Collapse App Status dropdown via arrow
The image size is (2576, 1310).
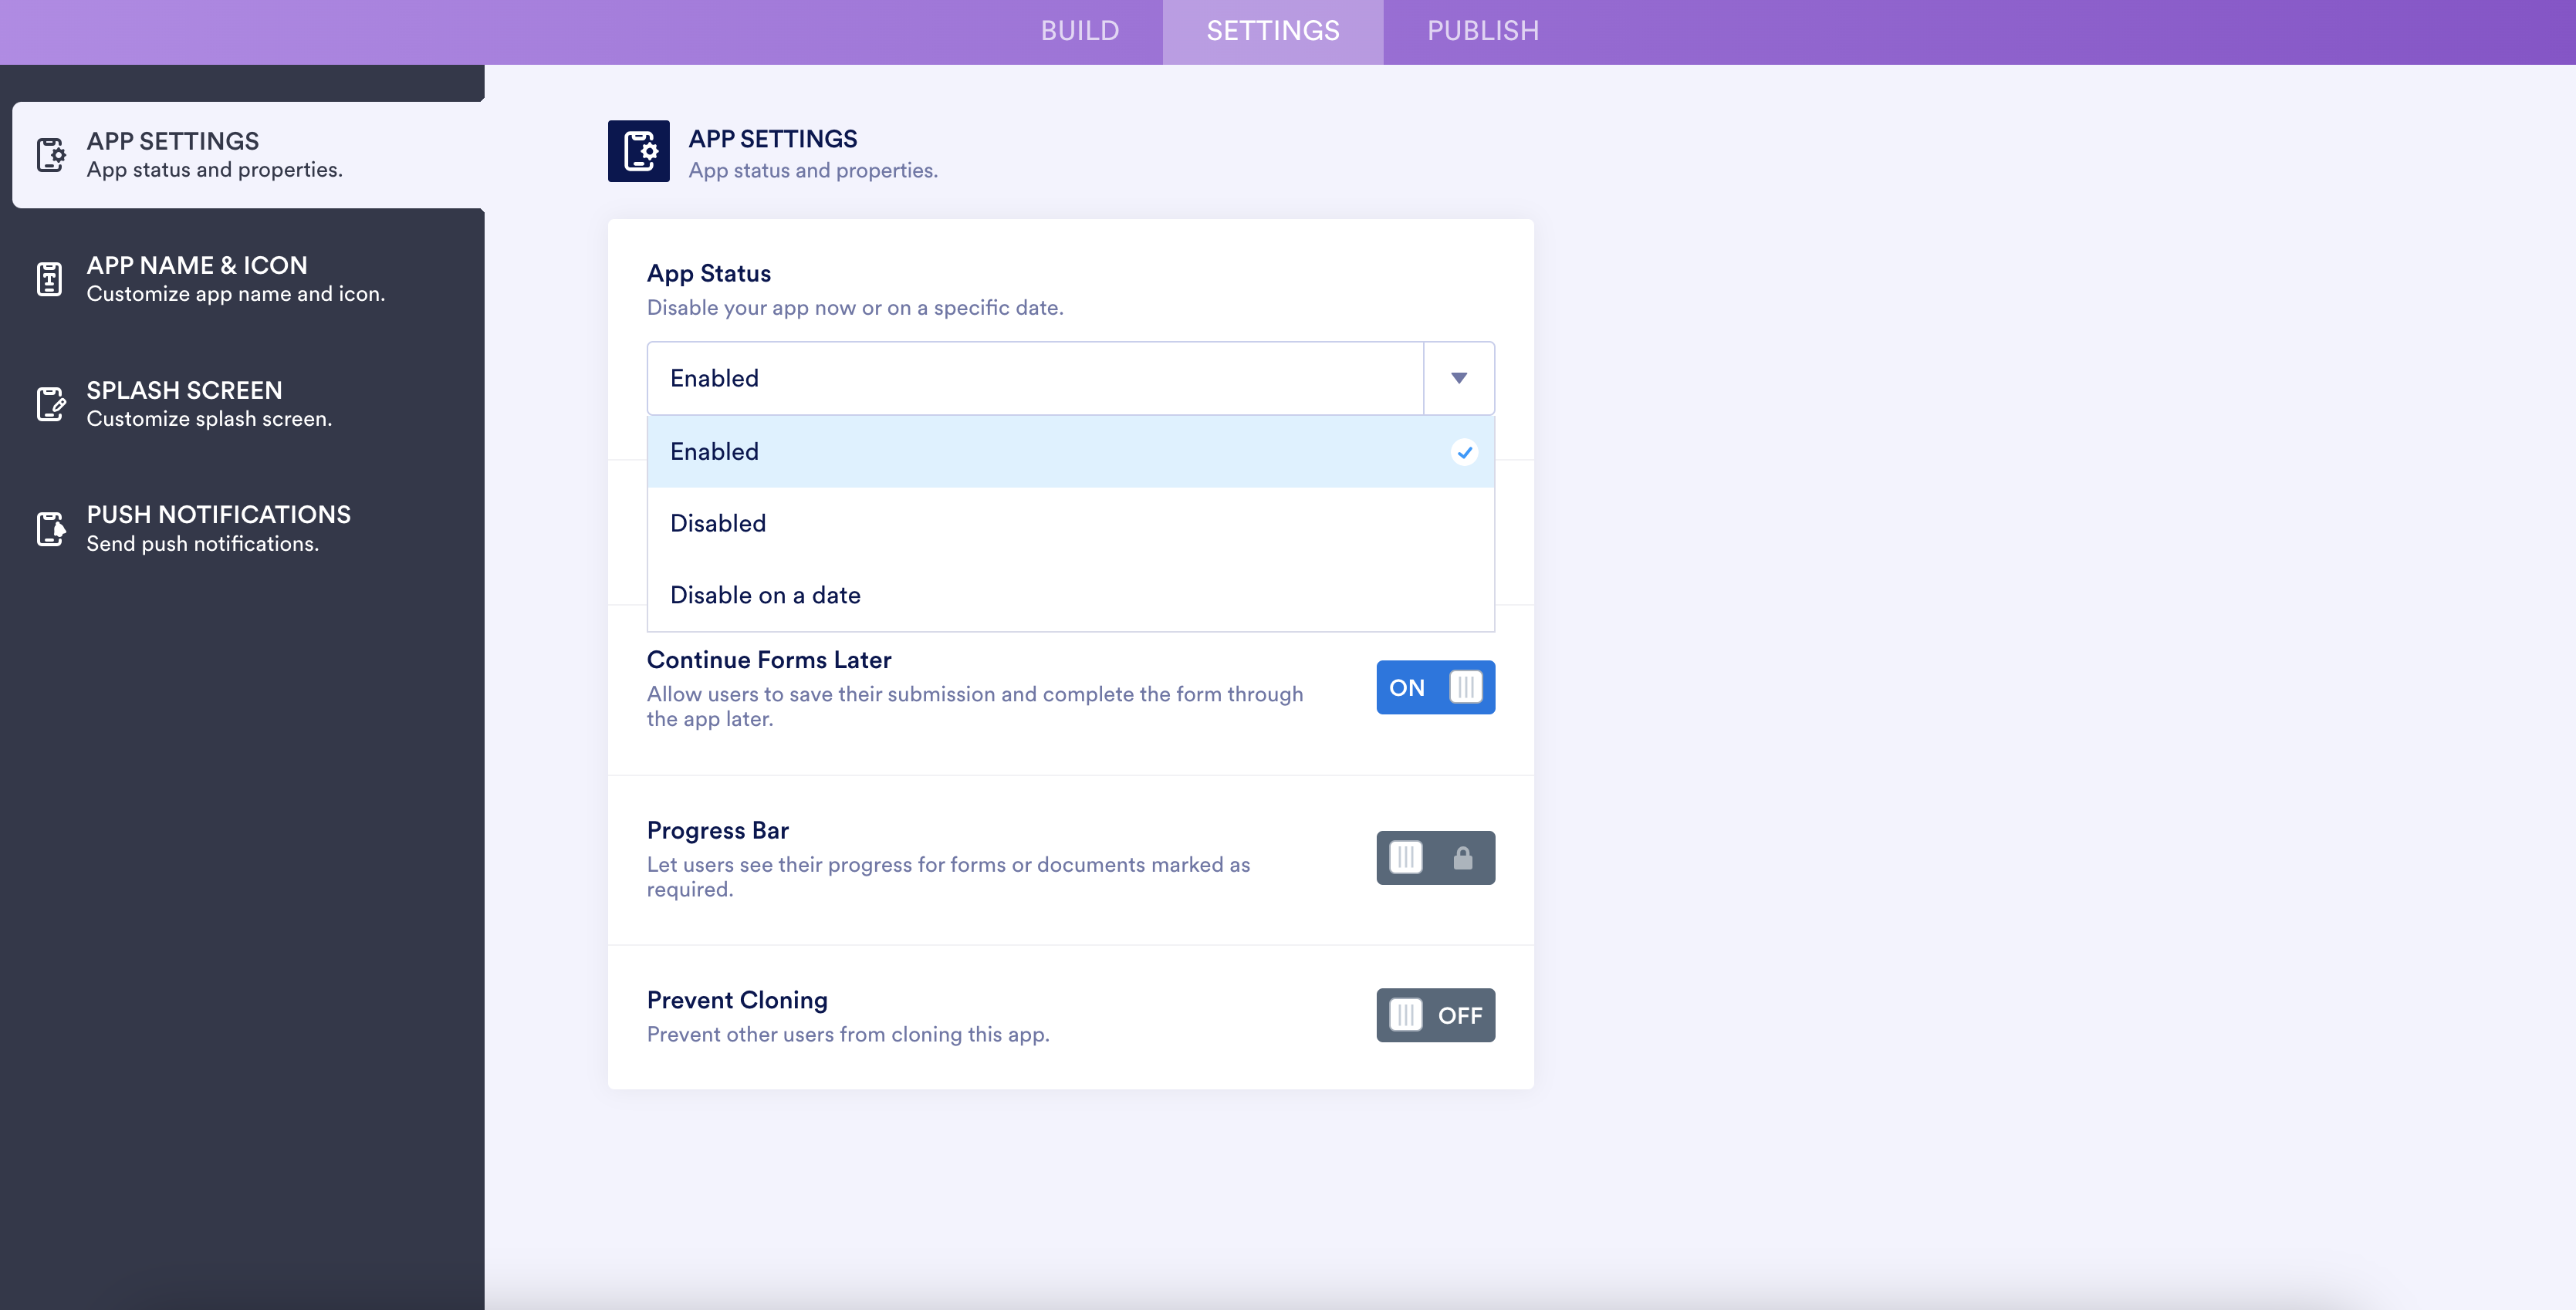pos(1459,378)
